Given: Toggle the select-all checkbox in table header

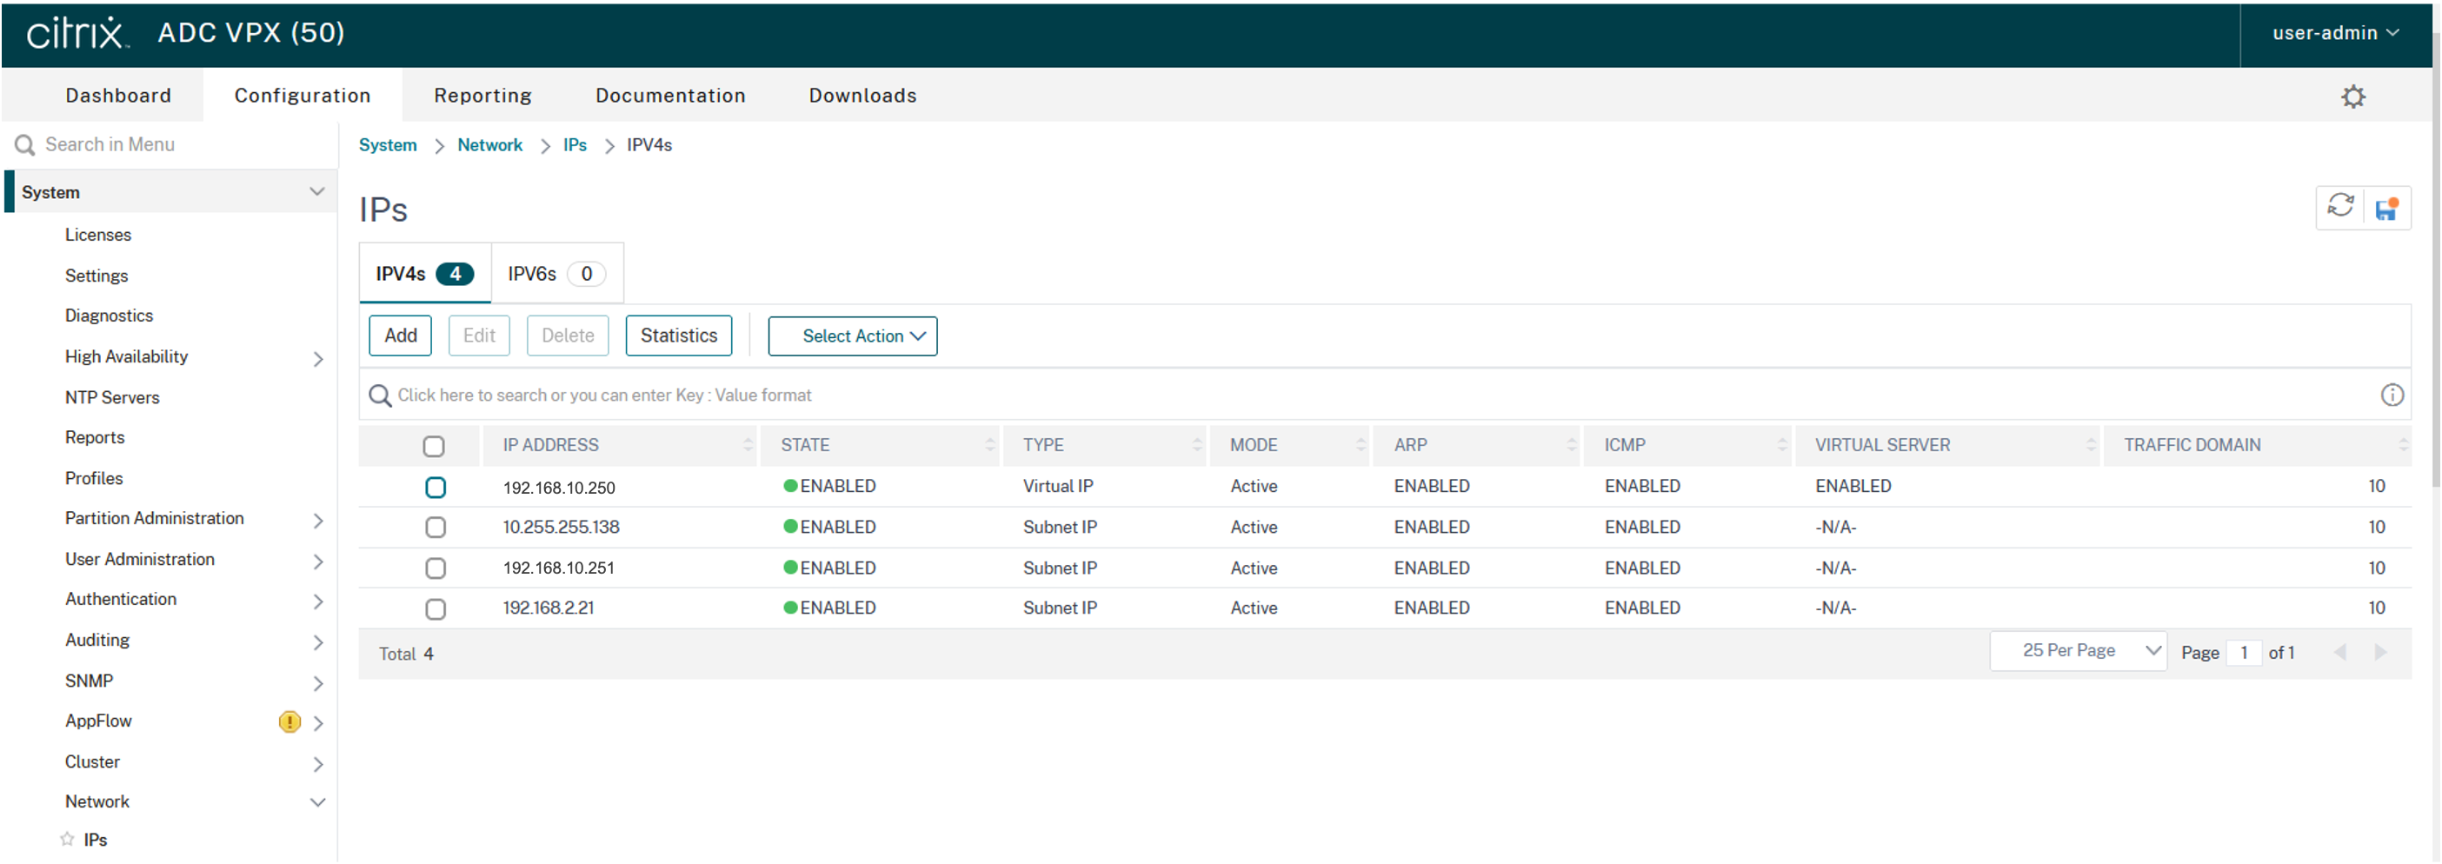Looking at the screenshot, I should click(433, 446).
